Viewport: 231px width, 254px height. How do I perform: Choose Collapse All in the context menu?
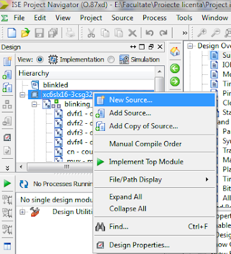155,209
